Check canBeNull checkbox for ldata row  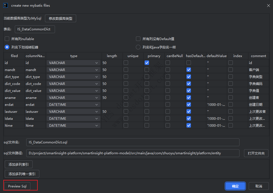click(168, 118)
